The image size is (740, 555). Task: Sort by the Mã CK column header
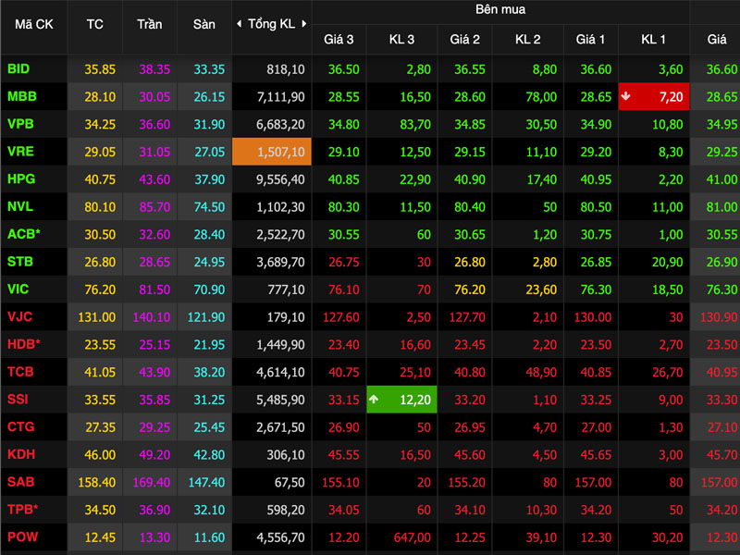[34, 24]
